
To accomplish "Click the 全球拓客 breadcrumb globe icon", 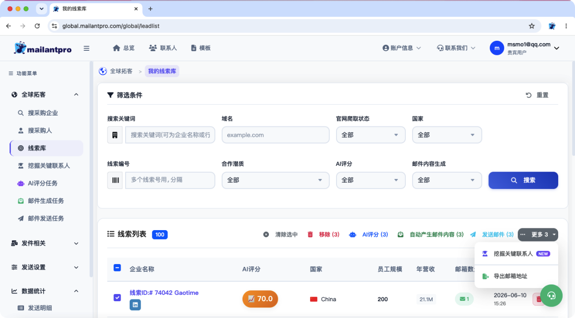I will point(103,71).
